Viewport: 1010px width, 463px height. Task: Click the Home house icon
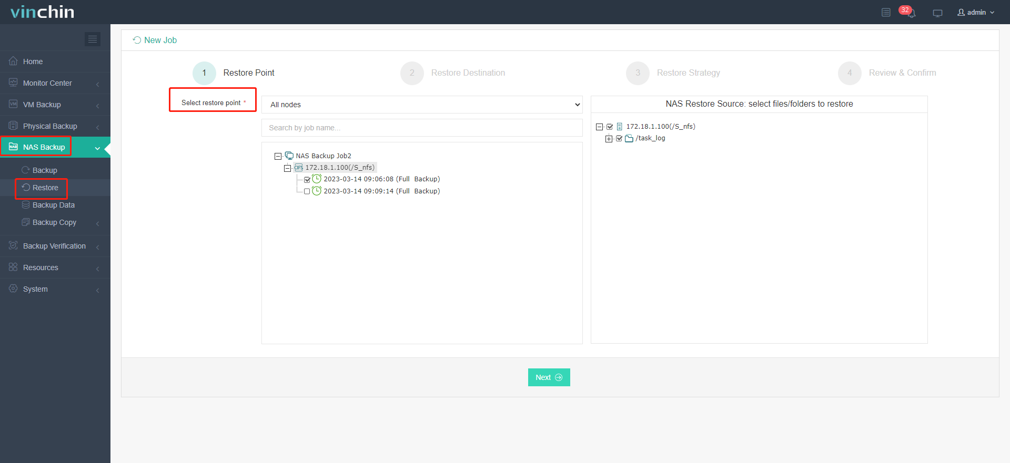[x=13, y=61]
